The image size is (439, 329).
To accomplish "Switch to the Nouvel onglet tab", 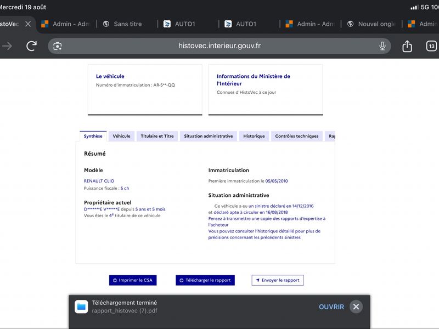I will [372, 24].
